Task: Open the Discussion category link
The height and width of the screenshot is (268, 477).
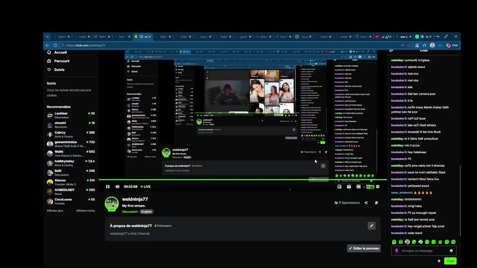Action: [x=130, y=211]
